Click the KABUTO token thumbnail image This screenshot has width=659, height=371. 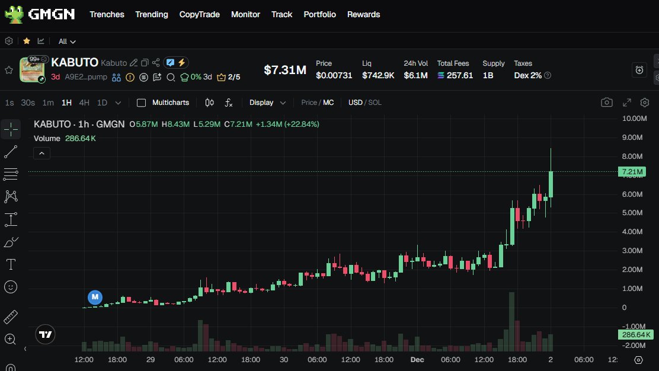coord(32,70)
